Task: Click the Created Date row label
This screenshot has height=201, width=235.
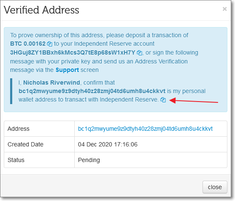Action: 25,144
